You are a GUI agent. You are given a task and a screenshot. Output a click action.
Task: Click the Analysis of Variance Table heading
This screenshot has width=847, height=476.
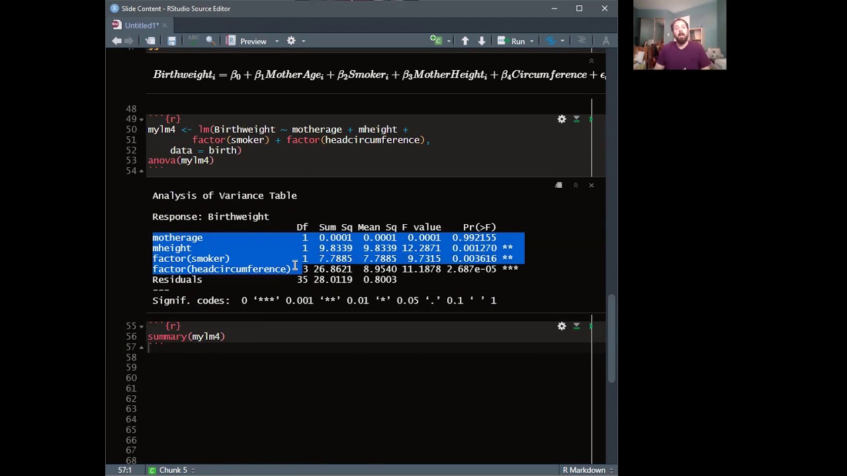pos(224,196)
